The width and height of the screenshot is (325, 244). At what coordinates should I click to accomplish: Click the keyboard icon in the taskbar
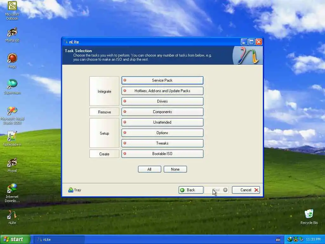click(278, 240)
